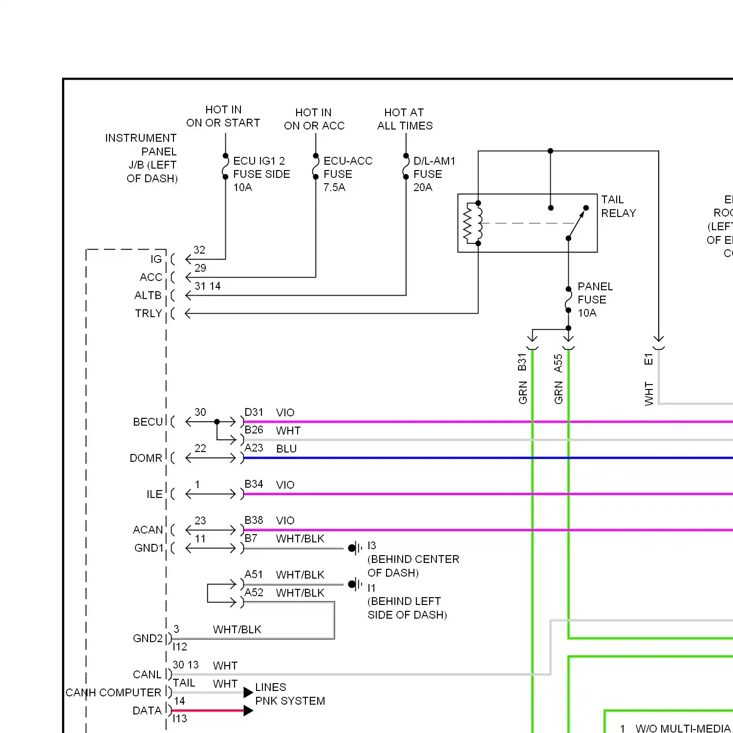Viewport: 733px width, 733px height.
Task: Click the TRLY terminal label
Action: click(148, 313)
